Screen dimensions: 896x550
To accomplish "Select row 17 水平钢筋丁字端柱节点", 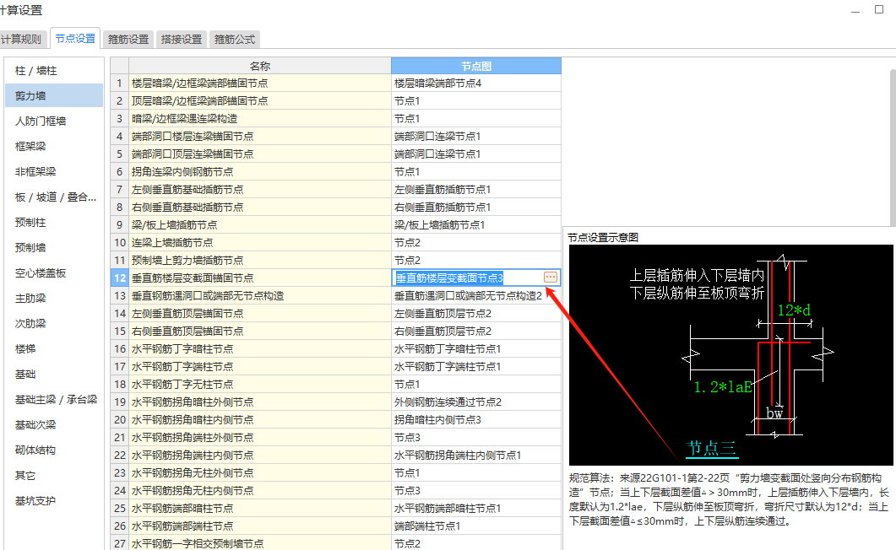I will click(260, 366).
